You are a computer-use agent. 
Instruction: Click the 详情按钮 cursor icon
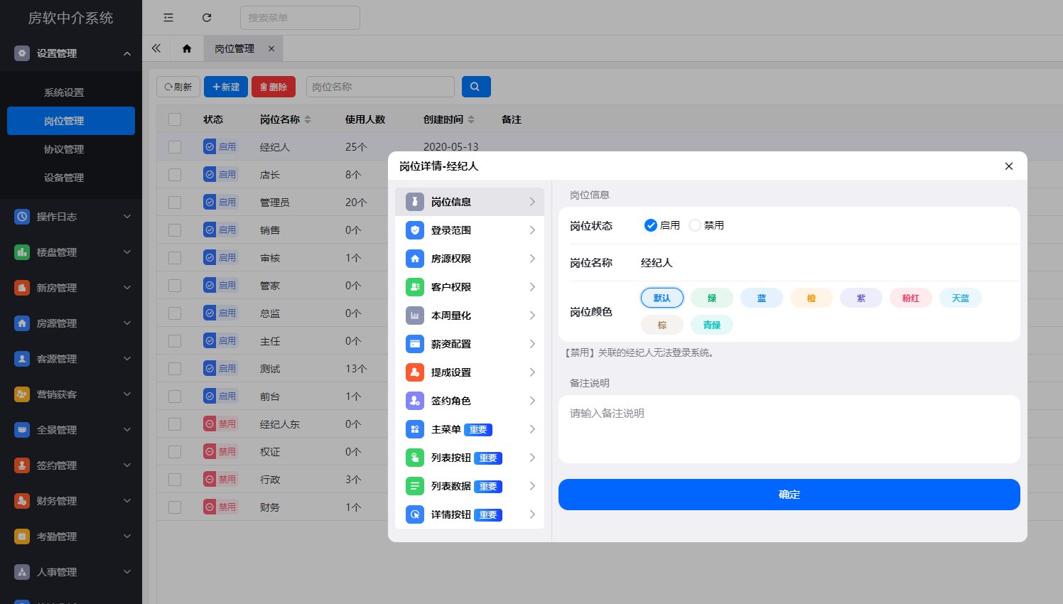(x=415, y=514)
